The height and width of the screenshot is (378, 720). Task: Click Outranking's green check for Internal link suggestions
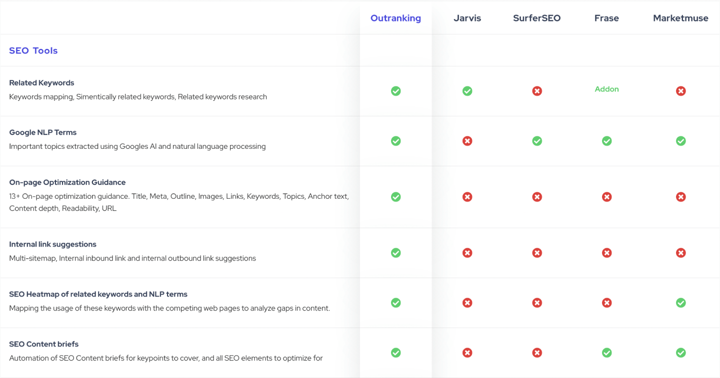[395, 253]
